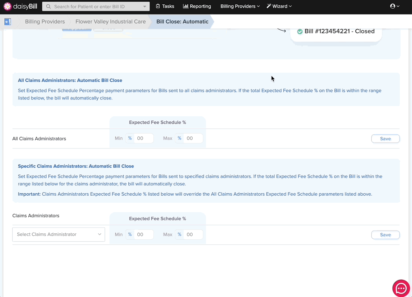
Task: Click the "Specific Claims Administrators: Automatic Bill Close" heading
Action: tap(76, 166)
